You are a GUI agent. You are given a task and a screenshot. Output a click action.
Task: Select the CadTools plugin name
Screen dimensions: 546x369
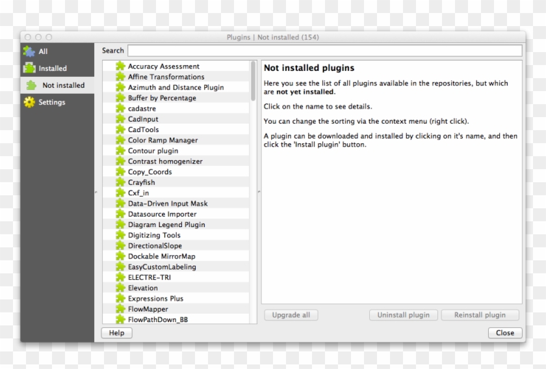pos(144,130)
